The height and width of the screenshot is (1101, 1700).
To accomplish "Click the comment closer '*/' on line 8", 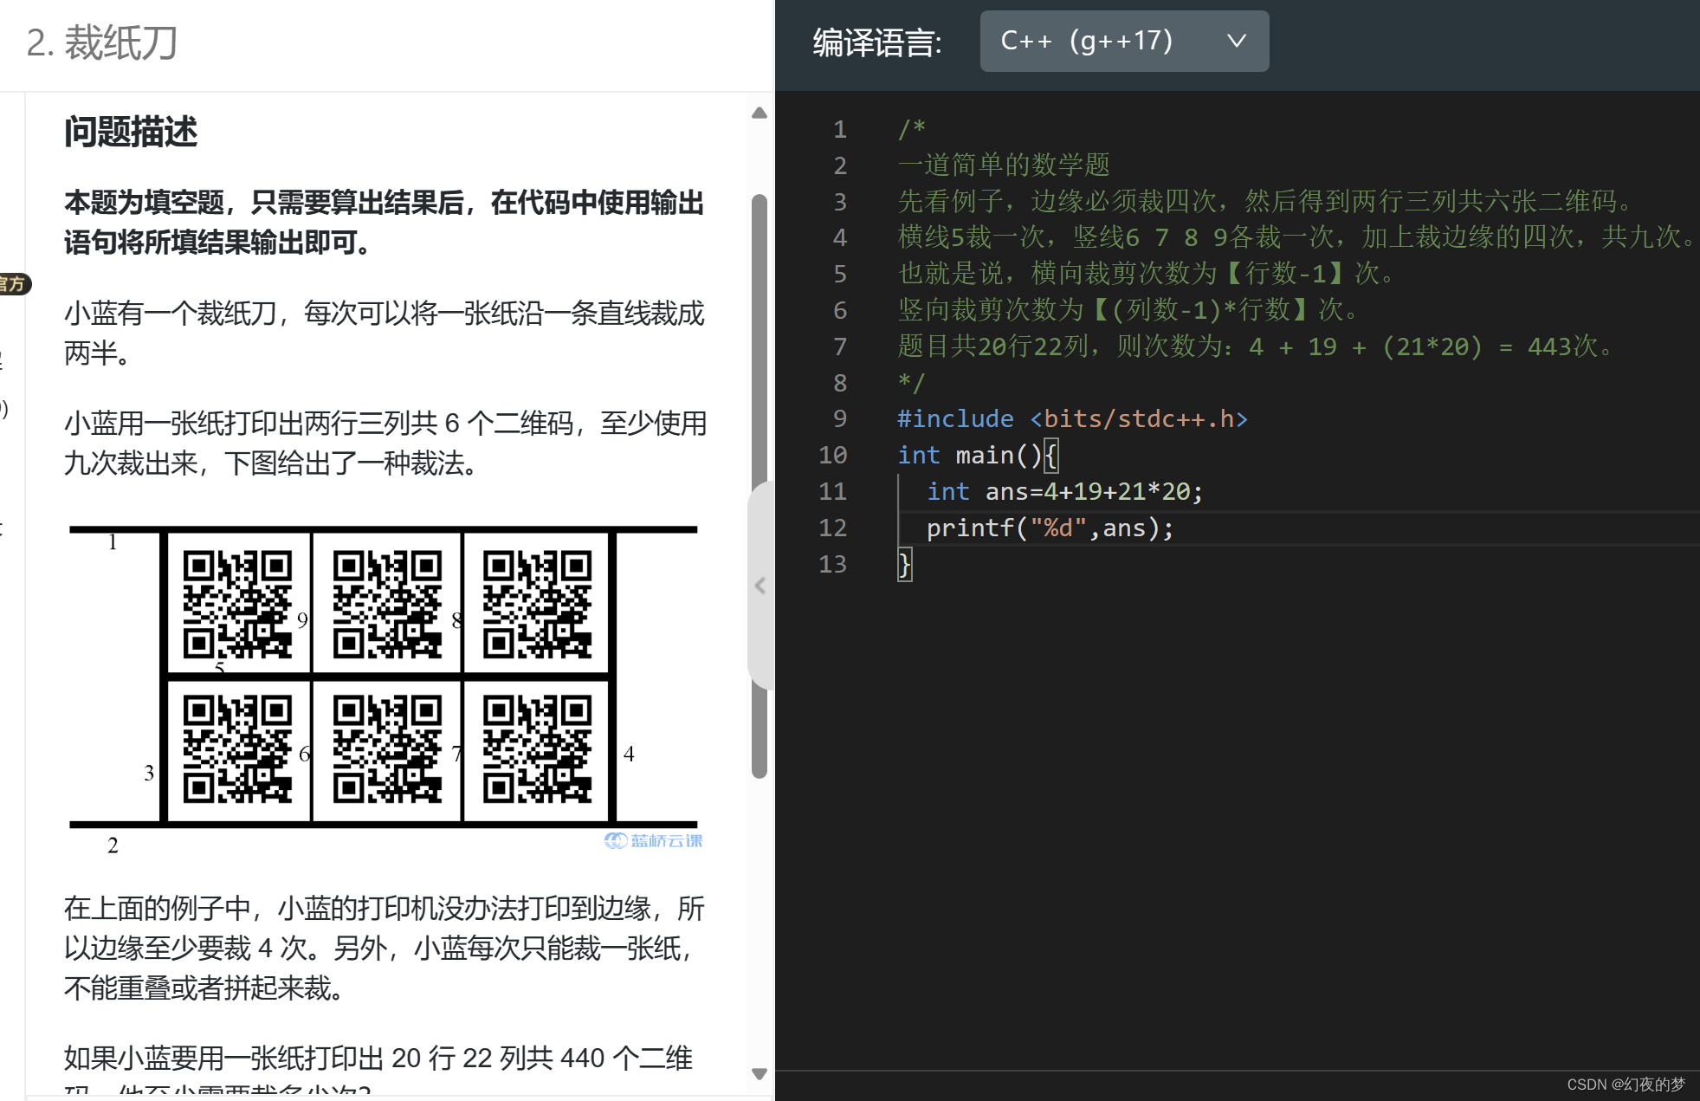I will (x=911, y=382).
